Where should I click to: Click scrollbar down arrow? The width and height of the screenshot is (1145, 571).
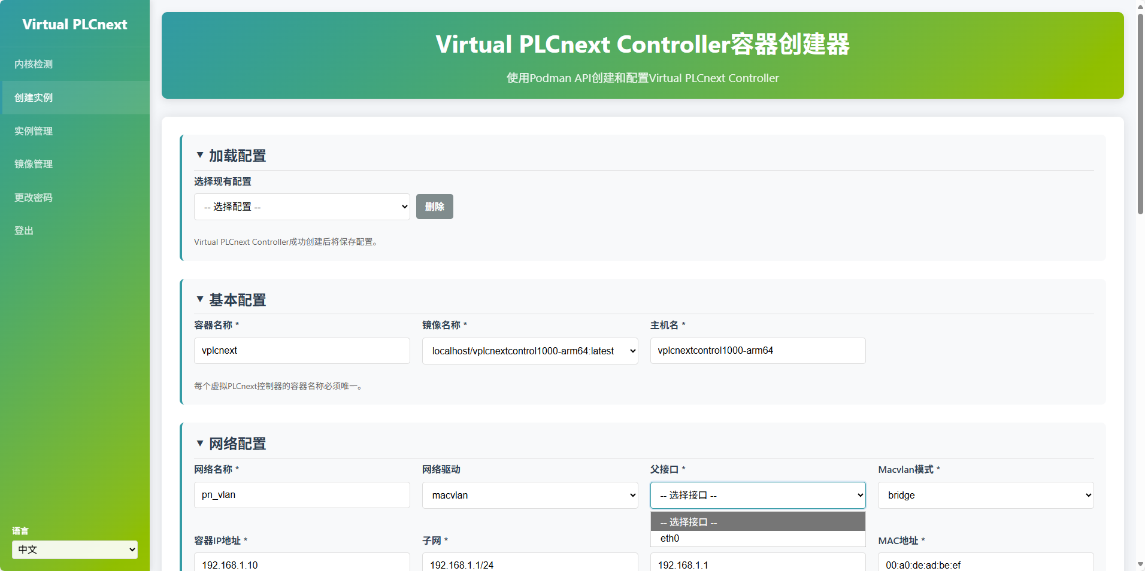(1140, 564)
